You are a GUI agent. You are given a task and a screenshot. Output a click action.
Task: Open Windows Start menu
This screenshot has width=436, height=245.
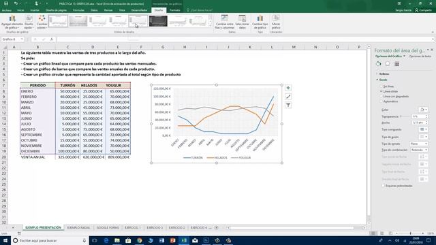[x=5, y=240]
